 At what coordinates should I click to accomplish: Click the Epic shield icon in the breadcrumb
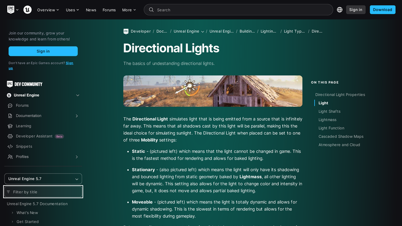point(126,31)
